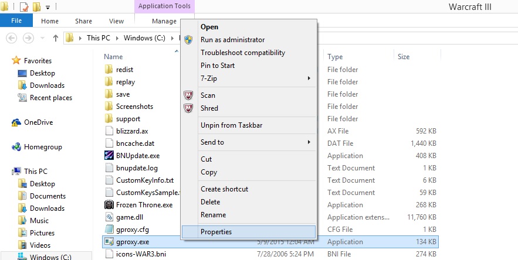
Task: Select Run as administrator
Action: 248,40
